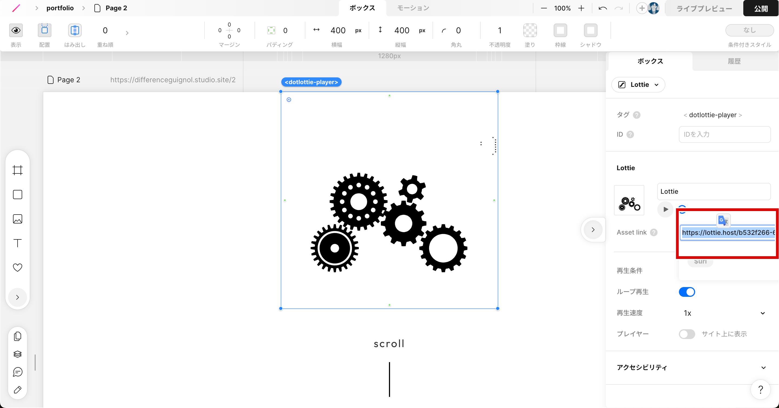Select the Text tool
This screenshot has height=408, width=779.
pyautogui.click(x=18, y=243)
